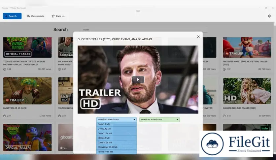Click the "You're Killing" title text

pos(65,108)
